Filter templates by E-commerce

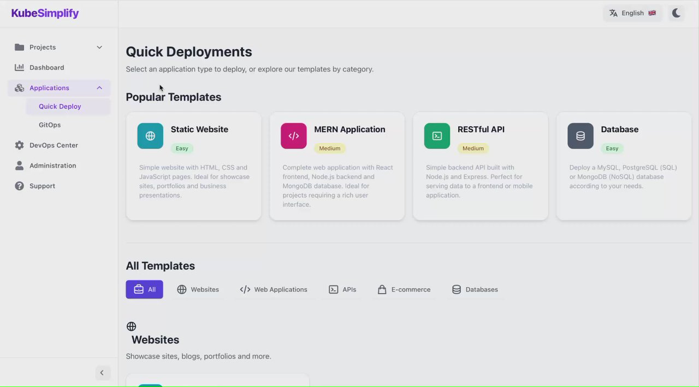[x=404, y=289]
